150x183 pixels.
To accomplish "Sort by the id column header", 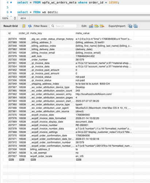I will (x=9, y=33).
